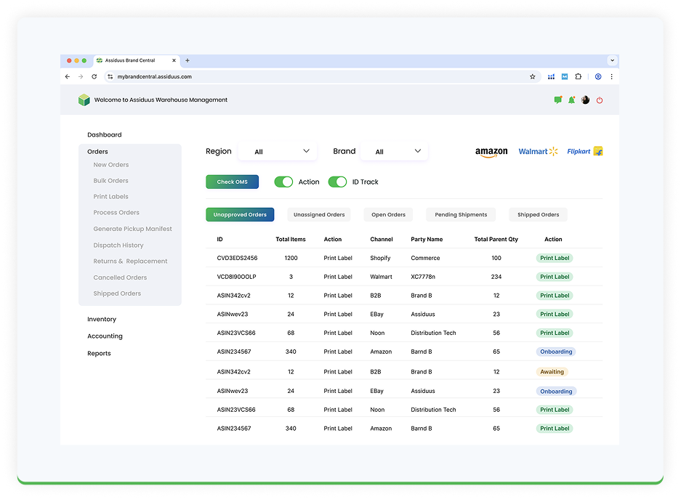Open Accounting in the sidebar
This screenshot has height=499, width=681.
click(105, 336)
